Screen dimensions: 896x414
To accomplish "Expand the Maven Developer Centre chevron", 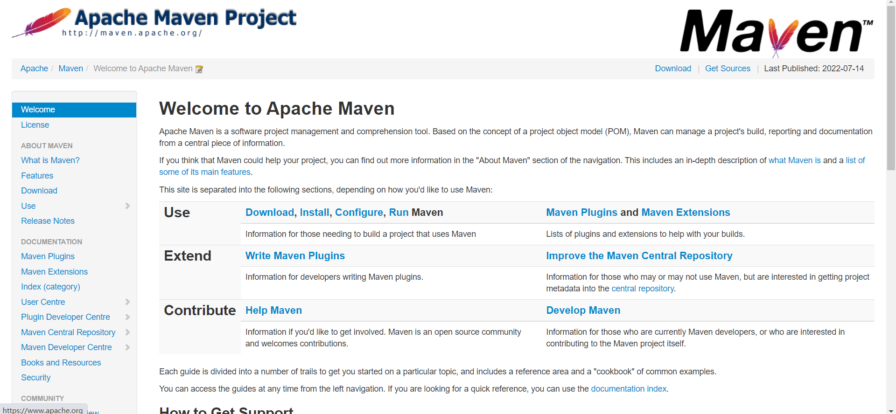I will point(127,347).
